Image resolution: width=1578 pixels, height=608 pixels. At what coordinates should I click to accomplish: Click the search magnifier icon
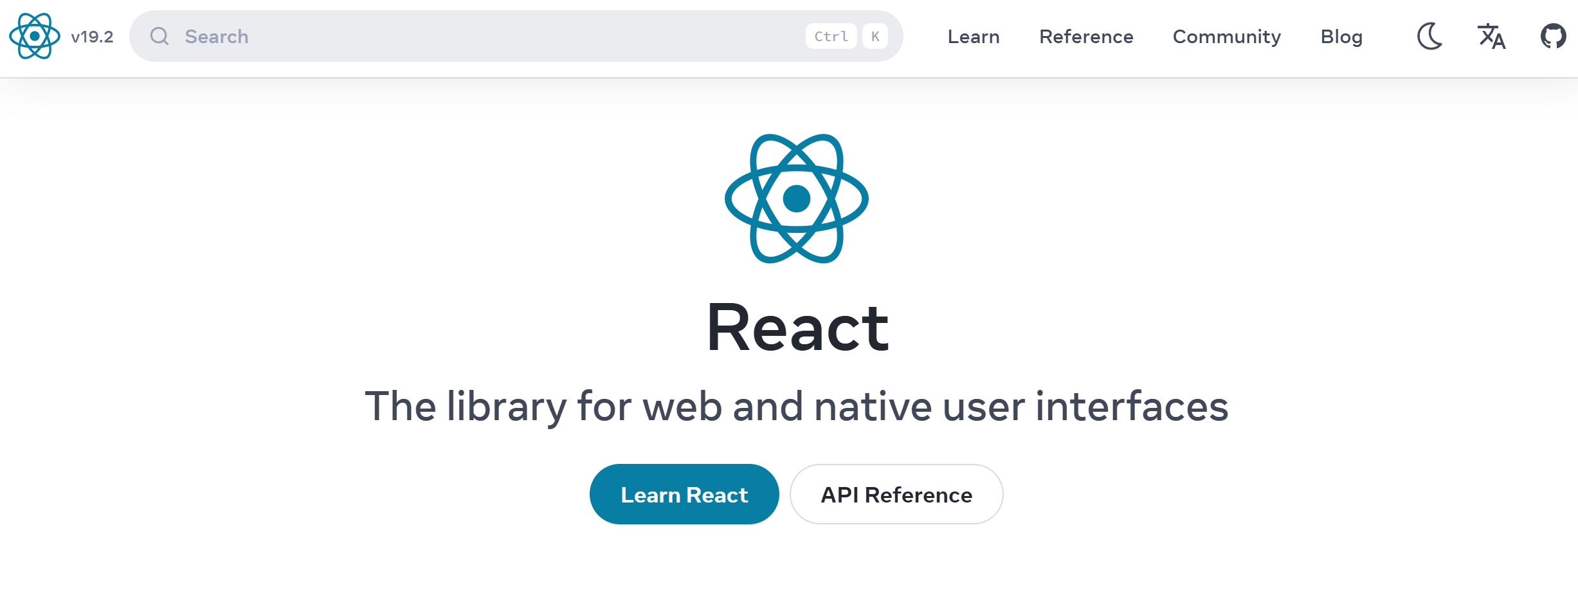(160, 37)
